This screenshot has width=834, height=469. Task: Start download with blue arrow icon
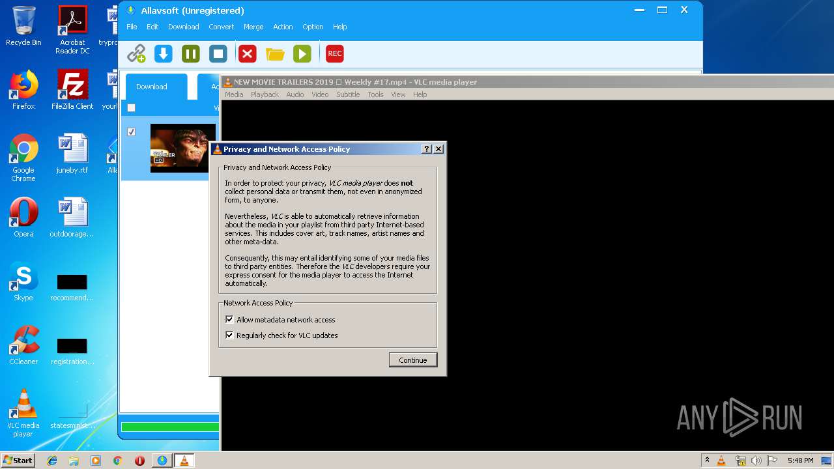click(x=164, y=53)
